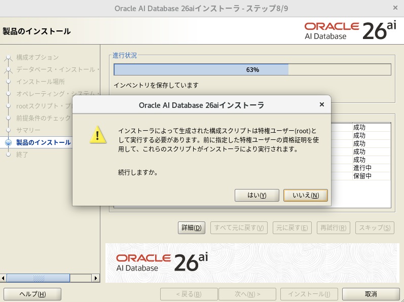Click the スキップ(S) skip button
The width and height of the screenshot is (404, 302).
pos(375,228)
